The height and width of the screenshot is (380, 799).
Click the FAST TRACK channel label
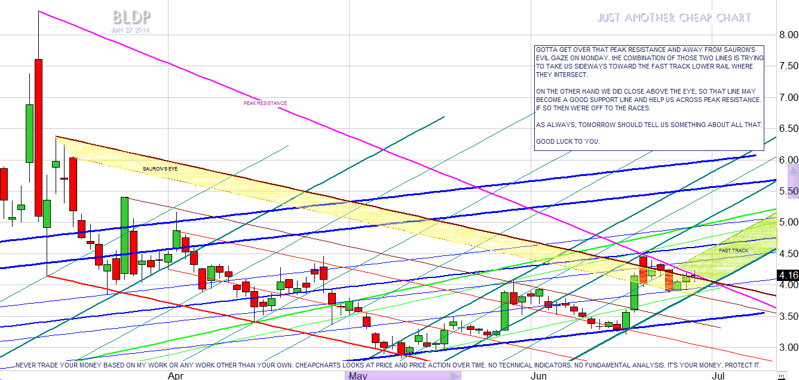point(733,251)
